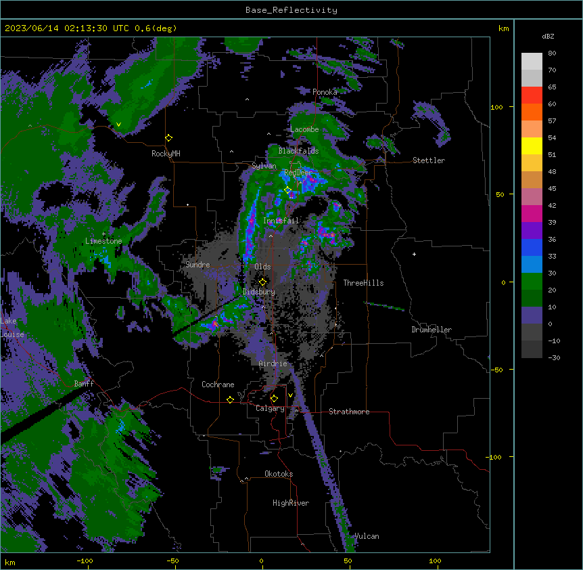The width and height of the screenshot is (583, 570).
Task: Select the -30 value on dBZ legend
Action: pyautogui.click(x=554, y=357)
